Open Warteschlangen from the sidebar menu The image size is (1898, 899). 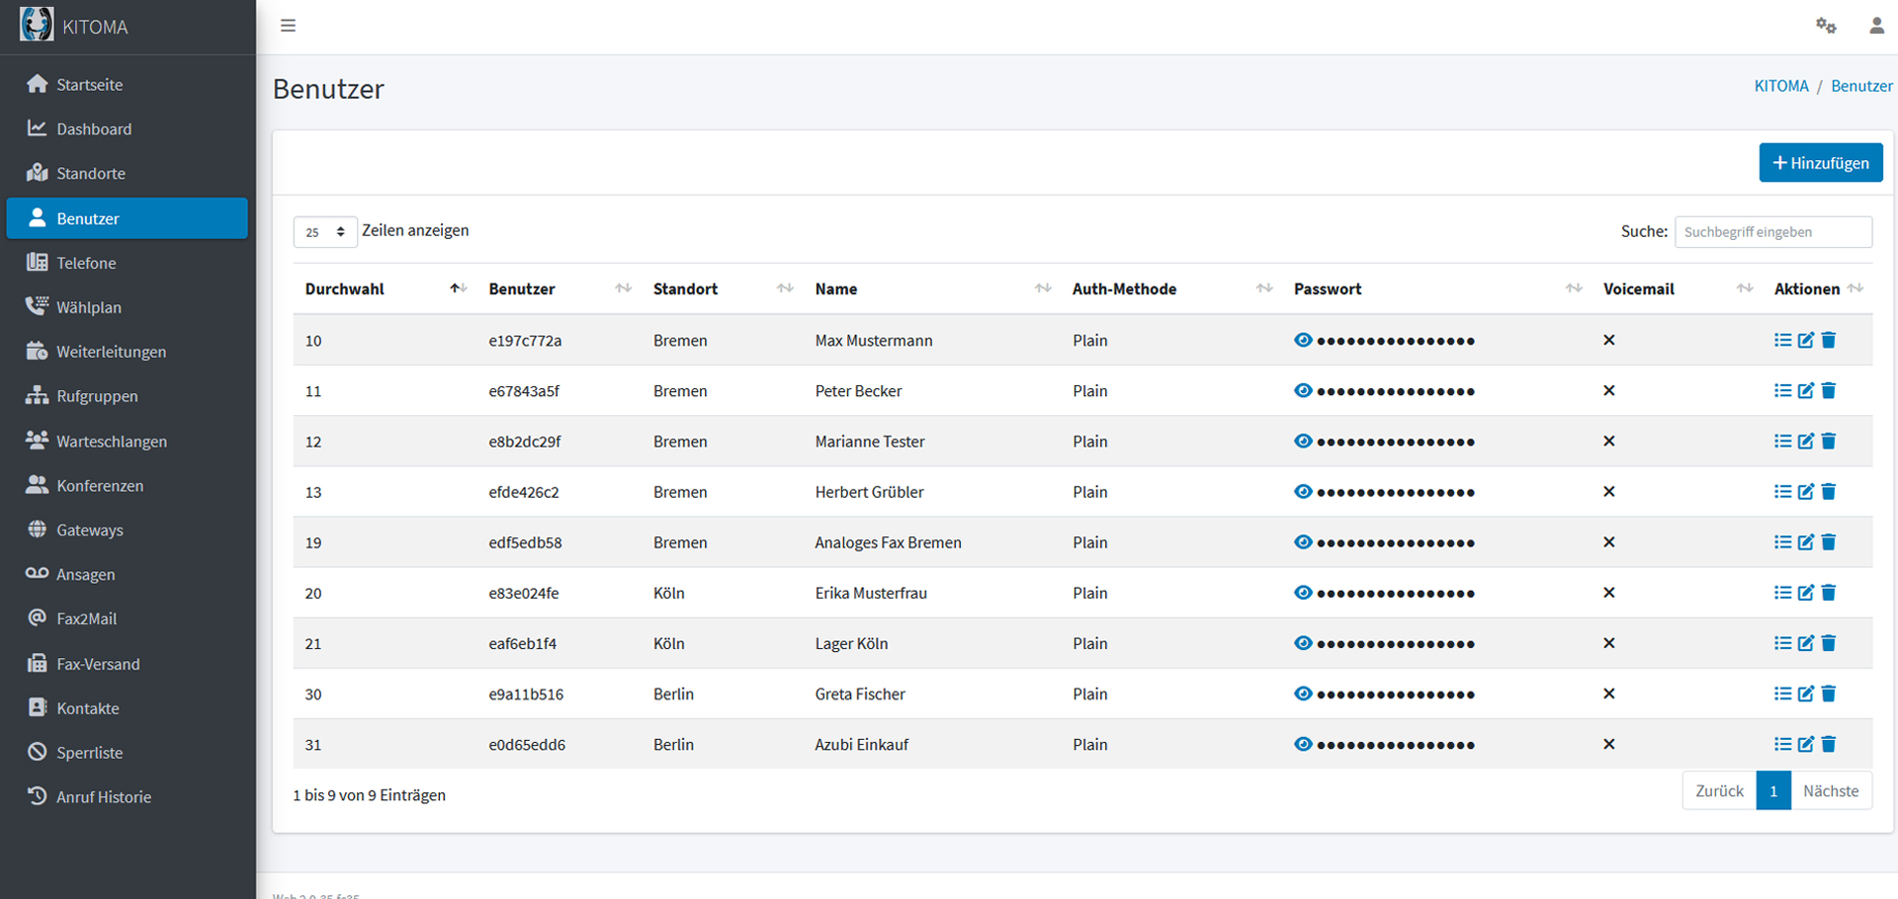pyautogui.click(x=111, y=441)
